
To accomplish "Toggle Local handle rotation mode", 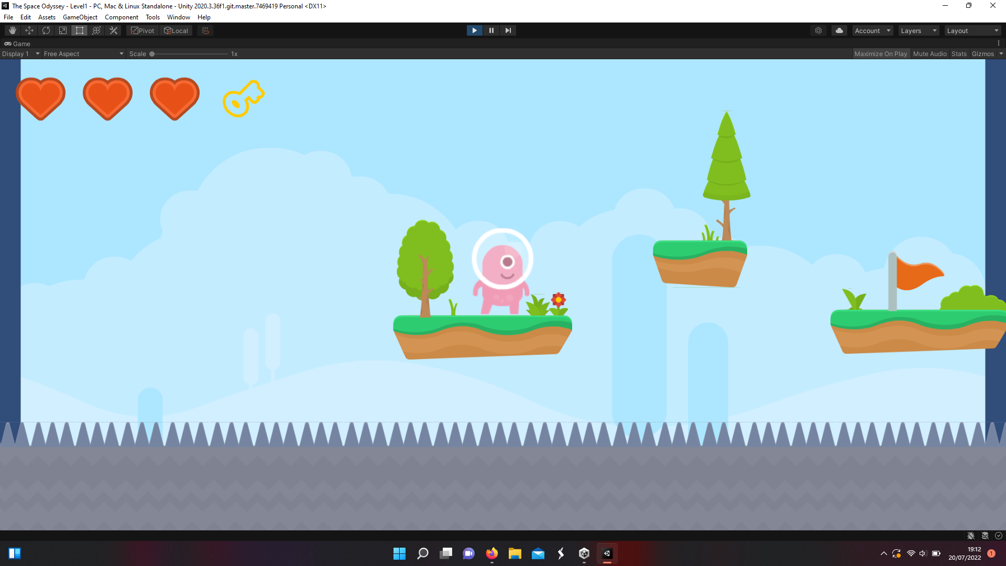I will pos(176,30).
